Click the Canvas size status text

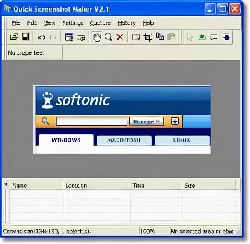47,231
